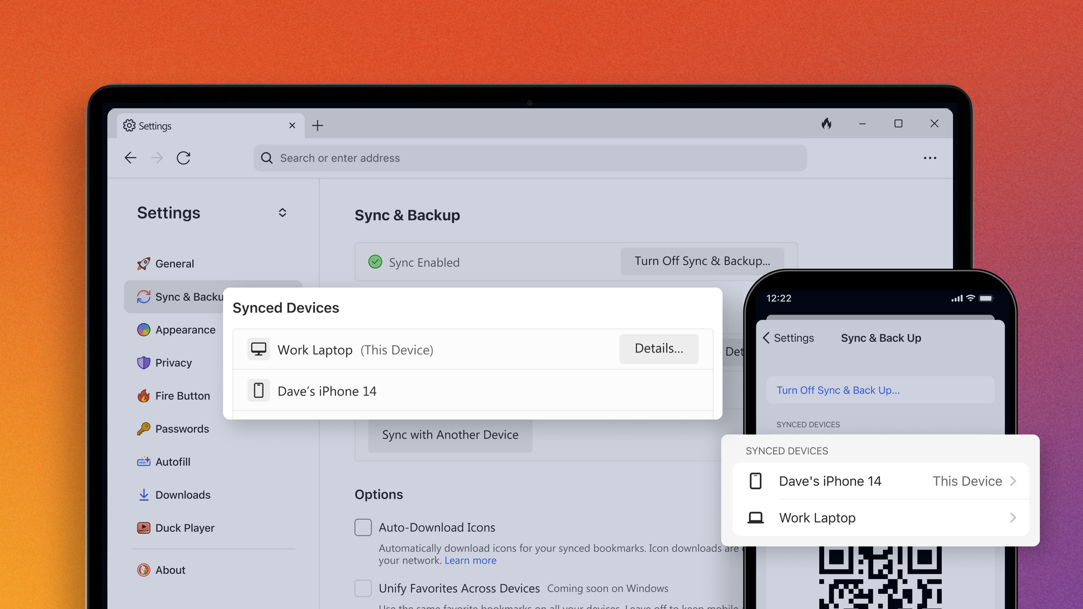1083x609 pixels.
Task: Open the browser options menu
Action: (930, 158)
